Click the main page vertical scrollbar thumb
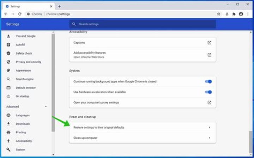Screen dimensions: 254x158 [x=250, y=142]
